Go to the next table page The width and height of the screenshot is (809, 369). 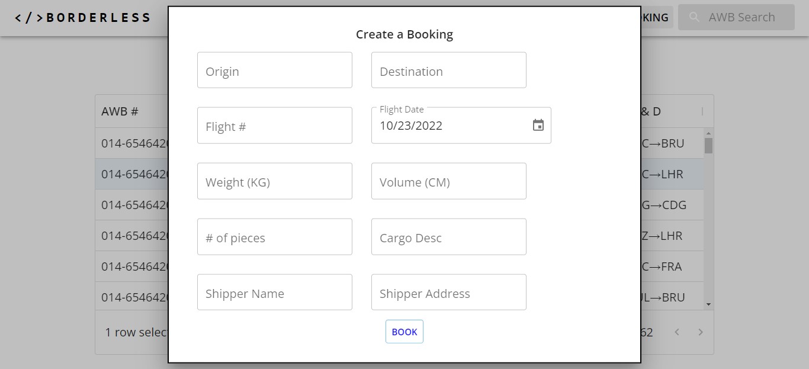(701, 332)
